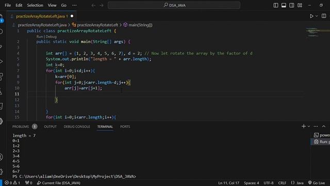Open the Accounts icon in activity bar
330x186 pixels.
click(1, 157)
